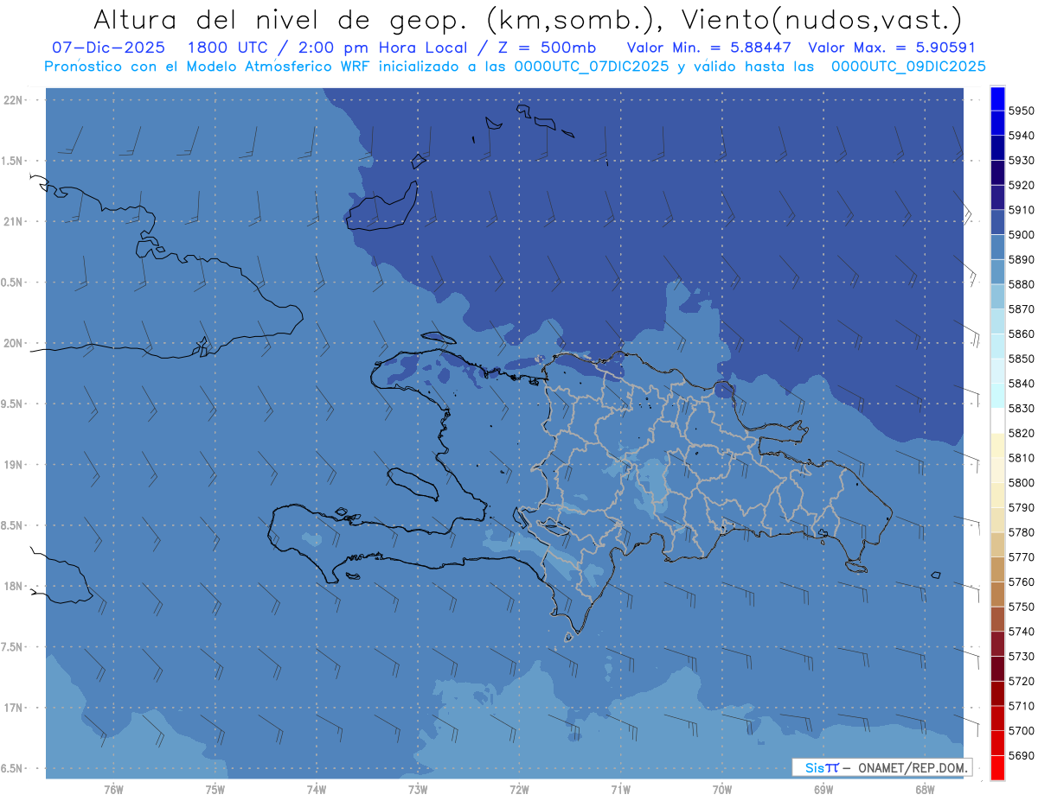The image size is (1038, 801).
Task: Click the 5730 color bar label
Action: click(1021, 656)
